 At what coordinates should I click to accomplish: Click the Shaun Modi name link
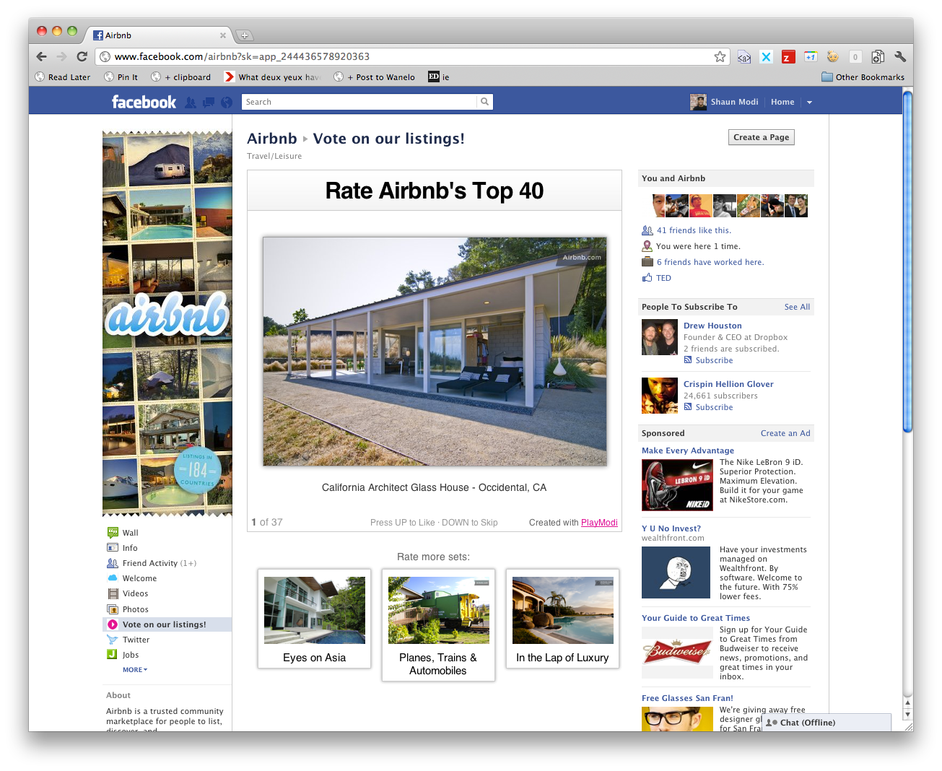click(734, 102)
